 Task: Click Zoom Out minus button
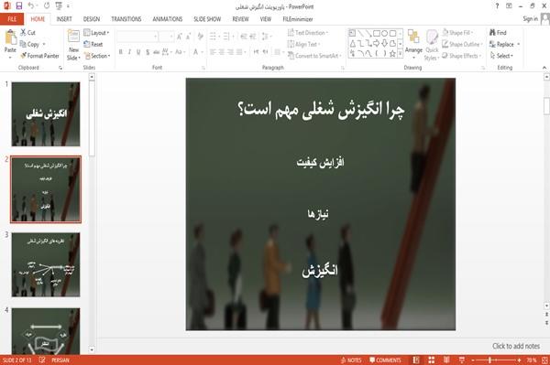tap(473, 360)
